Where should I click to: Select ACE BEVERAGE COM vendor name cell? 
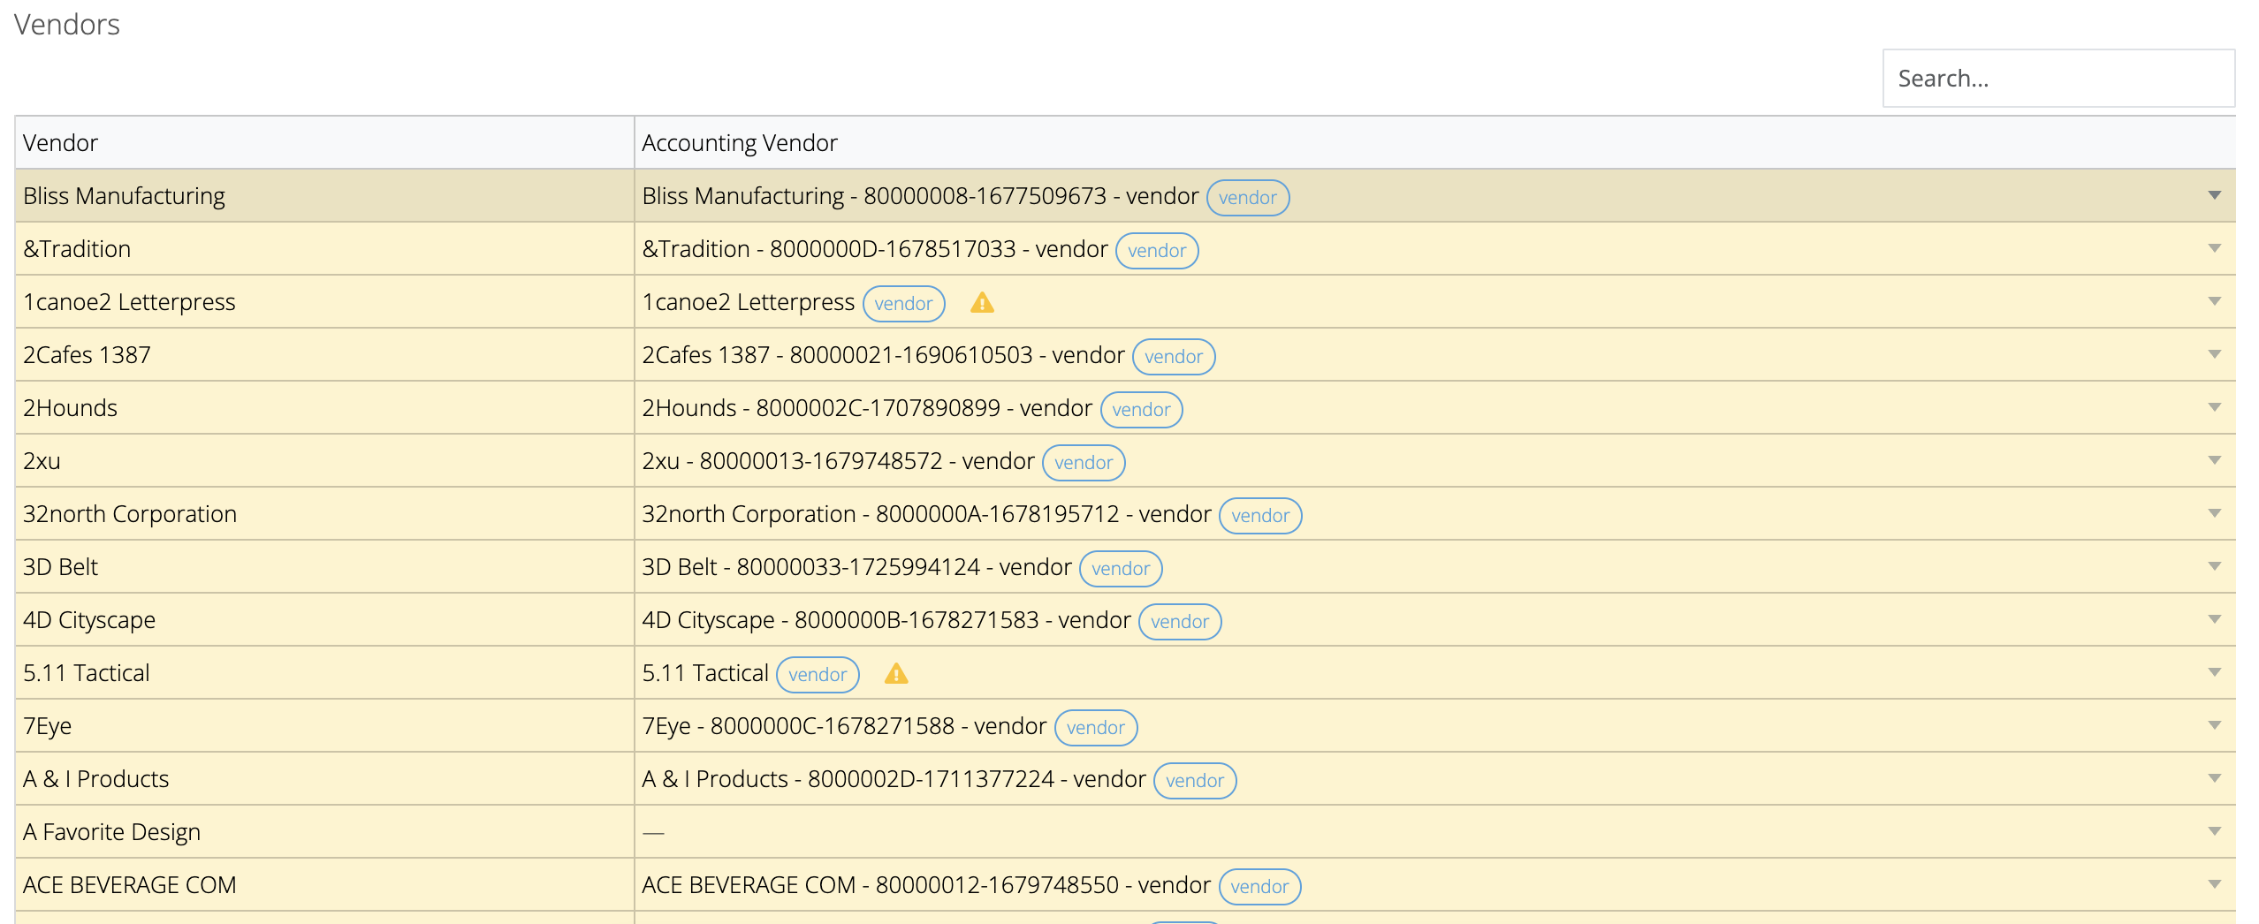[x=324, y=884]
